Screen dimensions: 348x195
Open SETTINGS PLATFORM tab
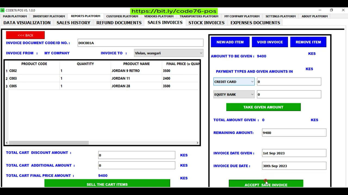[x=281, y=16]
